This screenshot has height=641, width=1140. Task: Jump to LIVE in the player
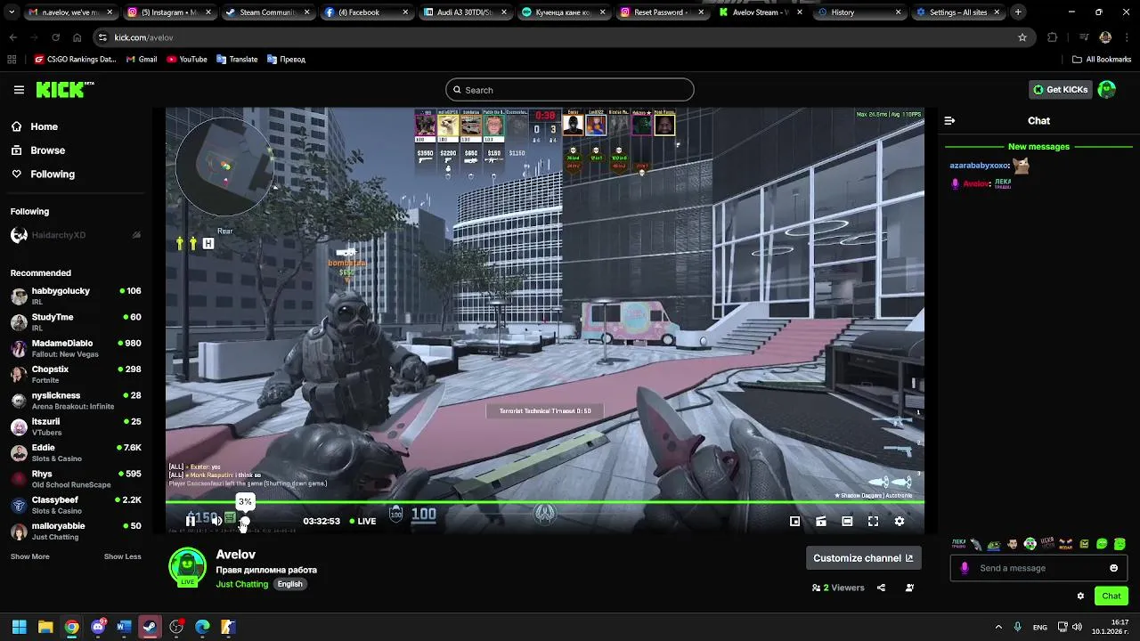(x=362, y=521)
